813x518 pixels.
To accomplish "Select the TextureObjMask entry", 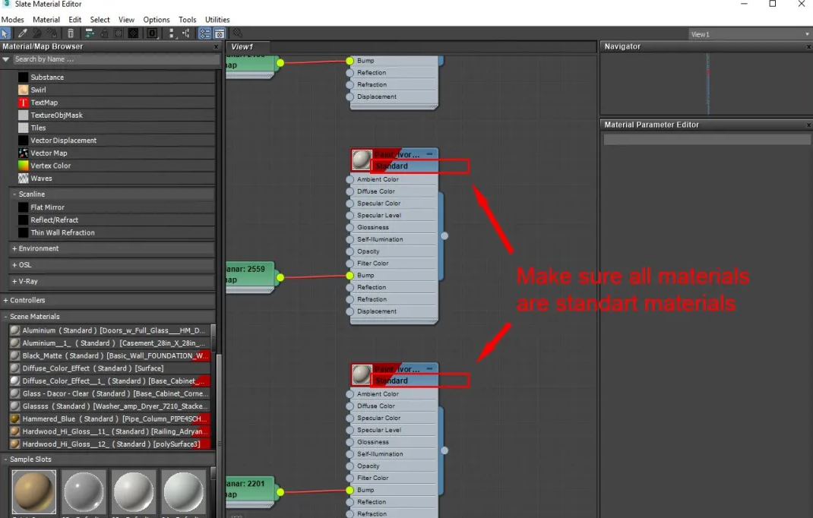I will (116, 115).
